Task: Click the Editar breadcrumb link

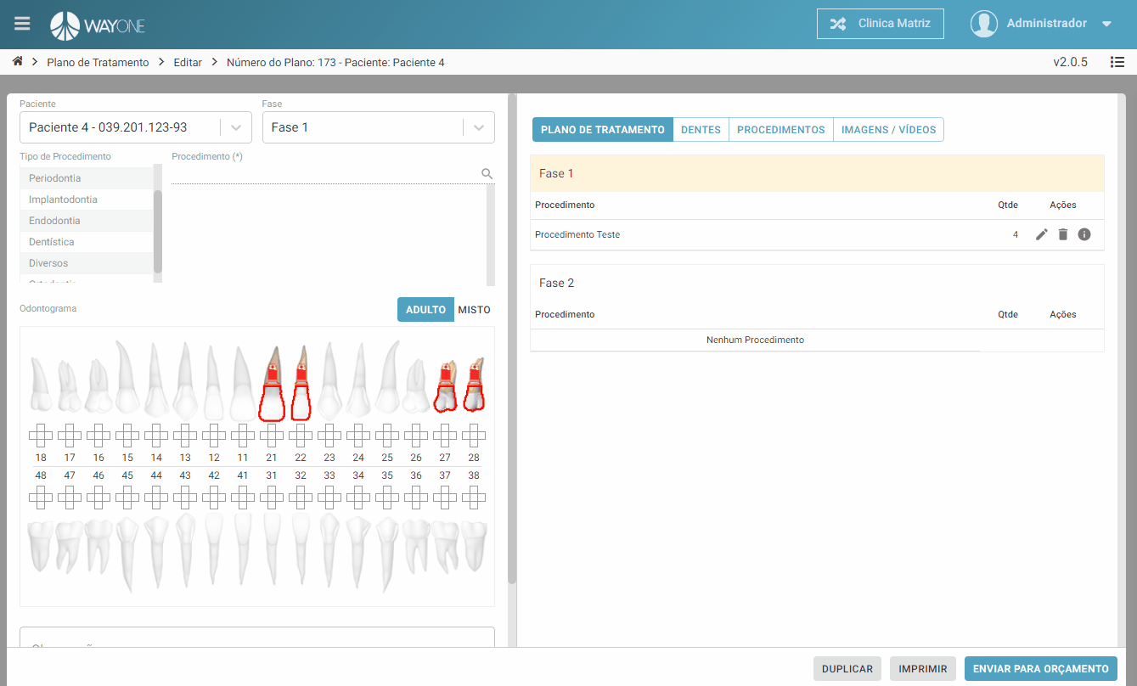Action: click(x=188, y=62)
